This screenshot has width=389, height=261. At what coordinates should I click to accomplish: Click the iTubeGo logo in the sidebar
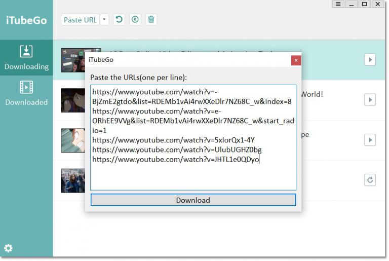pyautogui.click(x=26, y=20)
